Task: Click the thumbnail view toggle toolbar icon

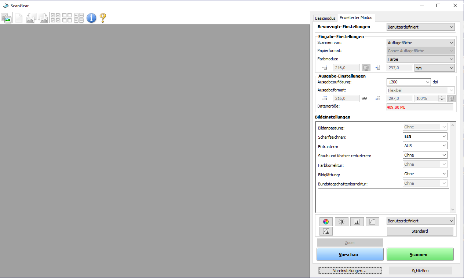Action: pos(7,18)
